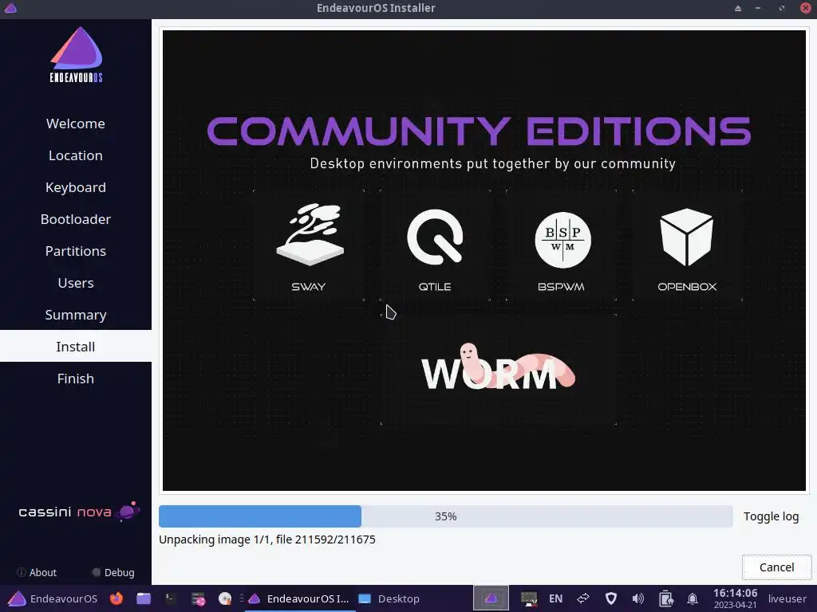Screen dimensions: 817x612
Task: Click the Worm logo graphic
Action: click(x=498, y=367)
